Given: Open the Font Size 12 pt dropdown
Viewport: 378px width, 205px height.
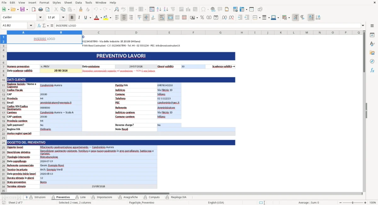Looking at the screenshot, I should [63, 18].
